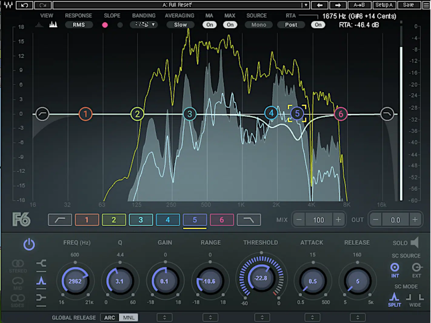Select band node 5 on the graph
The height and width of the screenshot is (323, 431).
pyautogui.click(x=297, y=113)
